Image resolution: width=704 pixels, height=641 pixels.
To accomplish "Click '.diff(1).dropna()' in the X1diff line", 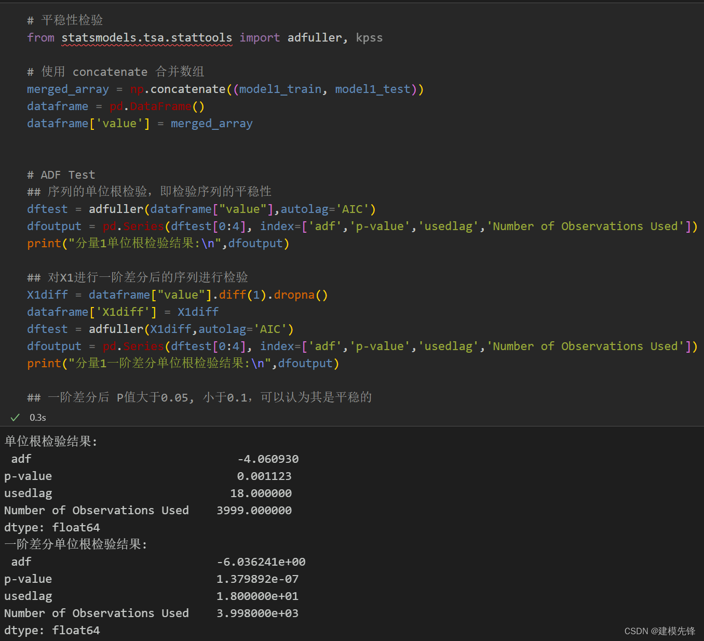I will (270, 295).
